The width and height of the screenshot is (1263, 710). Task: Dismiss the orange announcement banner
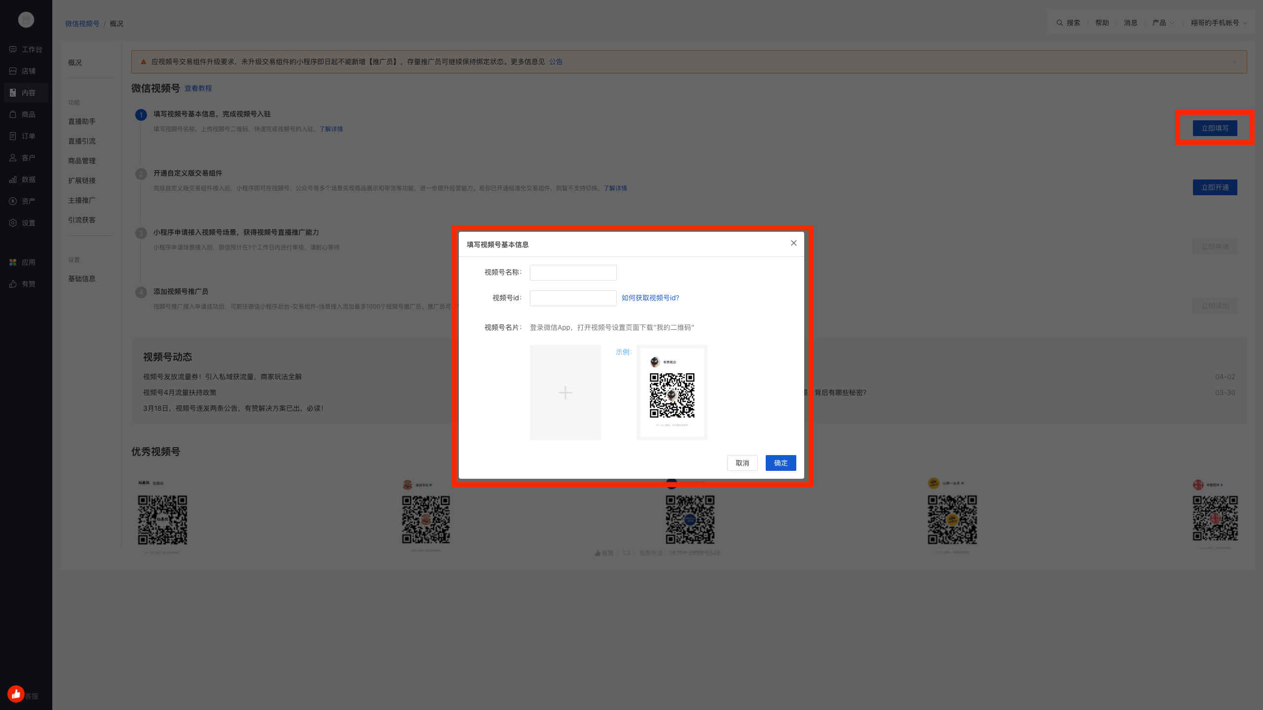[1235, 62]
